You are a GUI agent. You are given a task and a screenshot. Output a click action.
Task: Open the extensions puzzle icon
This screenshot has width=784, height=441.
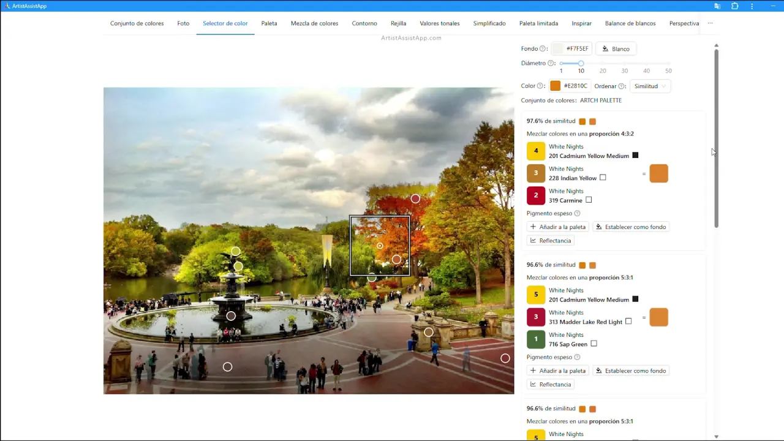735,6
